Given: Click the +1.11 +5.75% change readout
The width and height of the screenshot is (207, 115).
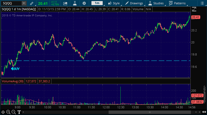Looking at the screenshot, I should pos(55,3).
